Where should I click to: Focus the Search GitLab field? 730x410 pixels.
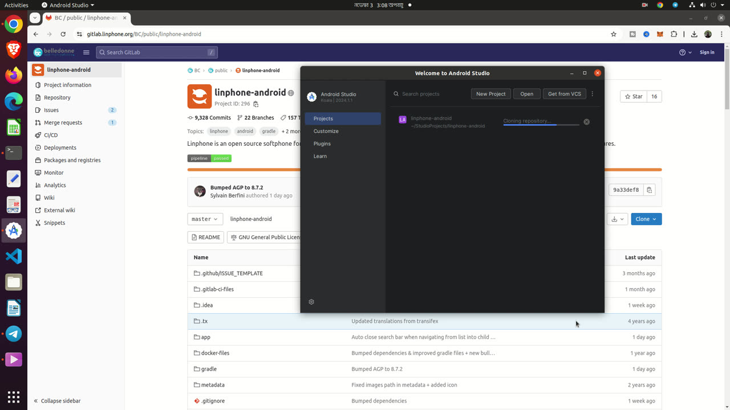coord(157,52)
